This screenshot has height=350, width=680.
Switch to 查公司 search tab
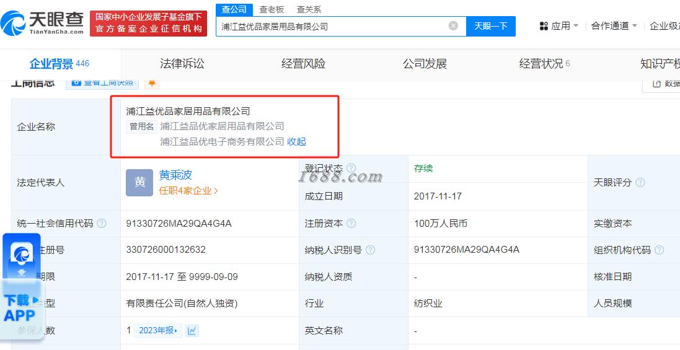[x=234, y=9]
